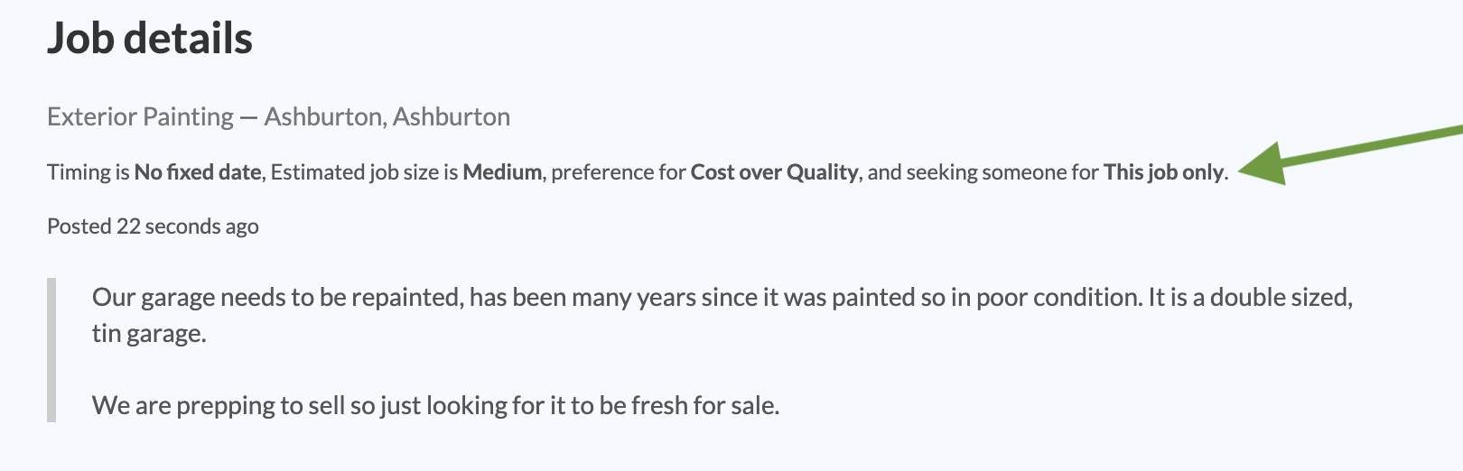The height and width of the screenshot is (471, 1463).
Task: Click the Medium job size value
Action: pyautogui.click(x=503, y=172)
